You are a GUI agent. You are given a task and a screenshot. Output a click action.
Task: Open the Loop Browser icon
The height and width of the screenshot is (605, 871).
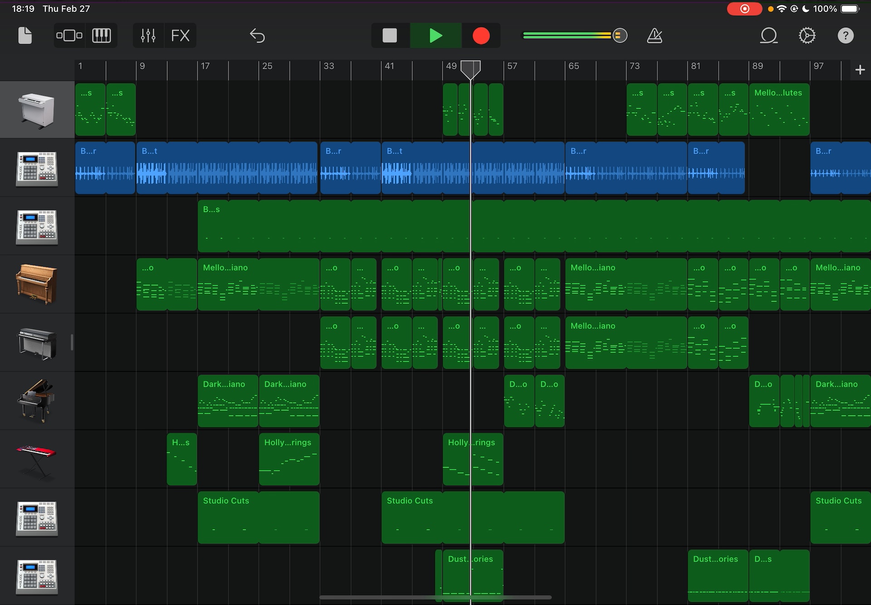click(768, 35)
